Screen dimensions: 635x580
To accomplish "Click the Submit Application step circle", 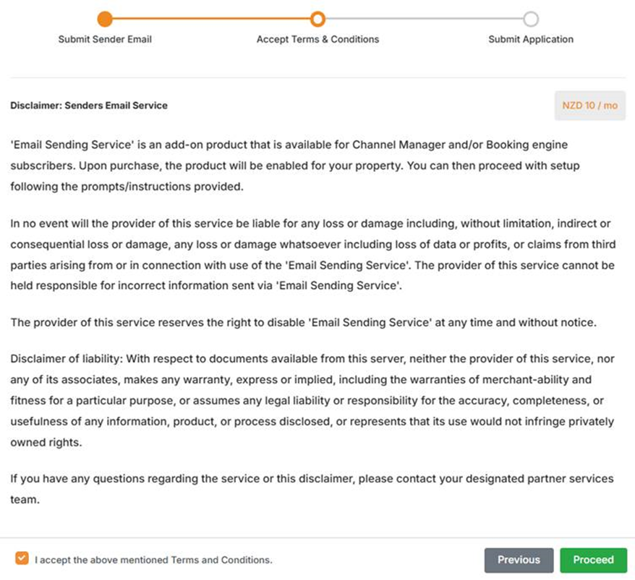I will [x=531, y=19].
